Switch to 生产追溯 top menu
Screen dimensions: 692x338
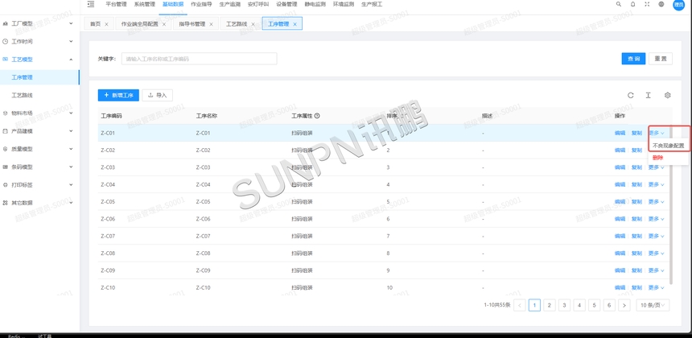pos(230,4)
